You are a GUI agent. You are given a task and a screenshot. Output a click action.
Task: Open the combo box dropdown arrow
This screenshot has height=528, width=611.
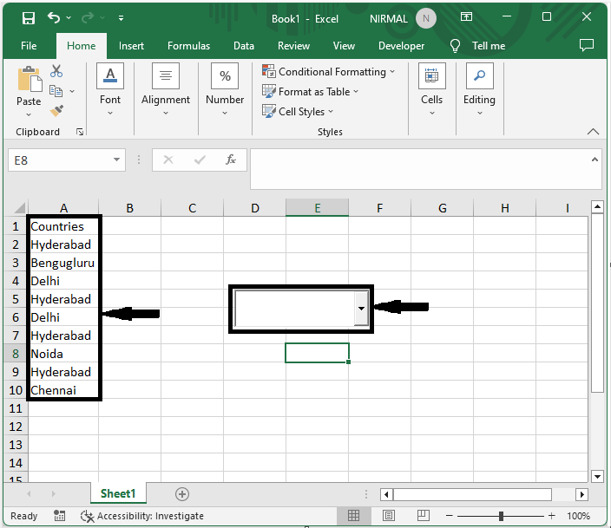click(361, 309)
